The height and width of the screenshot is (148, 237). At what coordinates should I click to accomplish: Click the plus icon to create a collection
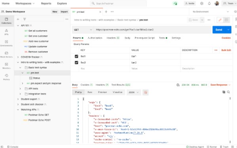(x=18, y=19)
